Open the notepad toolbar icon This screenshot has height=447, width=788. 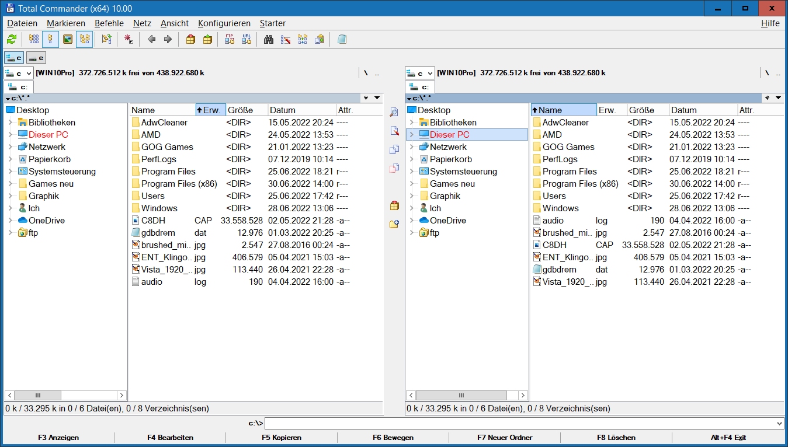click(x=342, y=40)
